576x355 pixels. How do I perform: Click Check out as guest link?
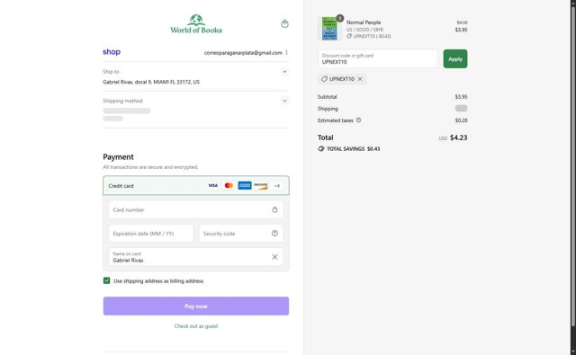[196, 326]
